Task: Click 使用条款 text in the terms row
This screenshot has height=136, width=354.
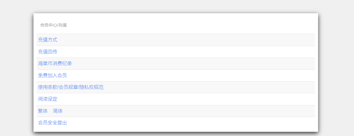Action: tap(47, 87)
